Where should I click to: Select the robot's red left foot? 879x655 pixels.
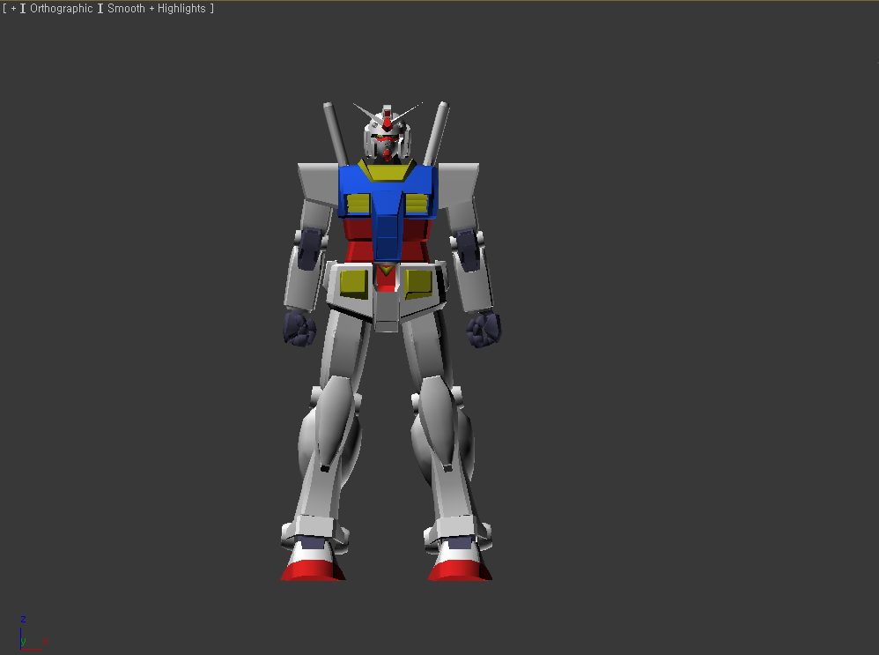pyautogui.click(x=313, y=569)
